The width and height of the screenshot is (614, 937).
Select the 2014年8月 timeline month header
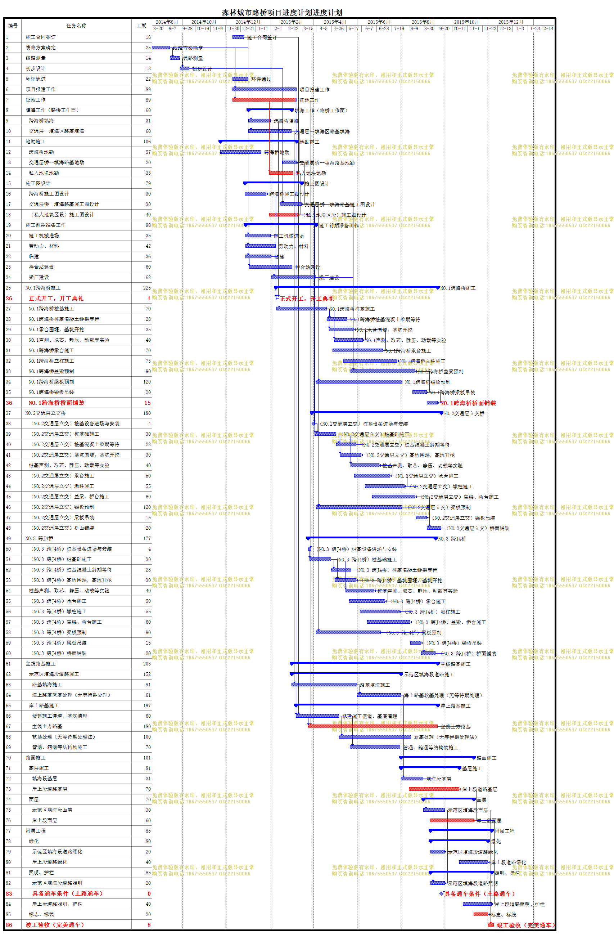point(167,22)
